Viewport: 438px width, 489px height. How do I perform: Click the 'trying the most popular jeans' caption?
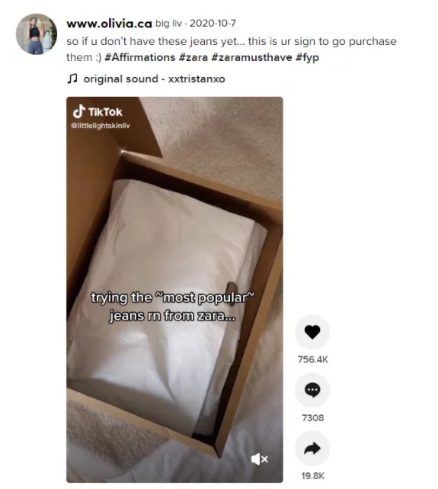[x=172, y=307]
